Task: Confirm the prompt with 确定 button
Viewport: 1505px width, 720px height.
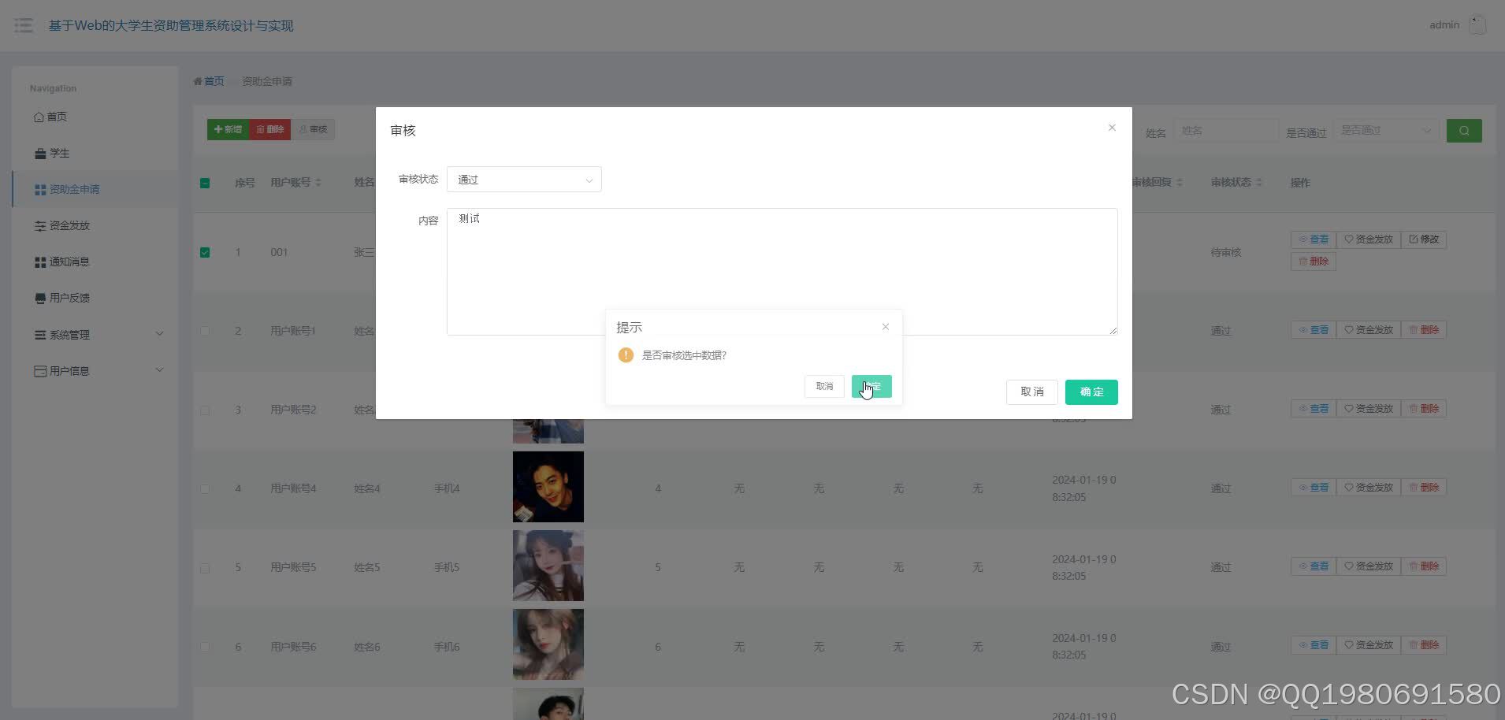Action: [871, 386]
